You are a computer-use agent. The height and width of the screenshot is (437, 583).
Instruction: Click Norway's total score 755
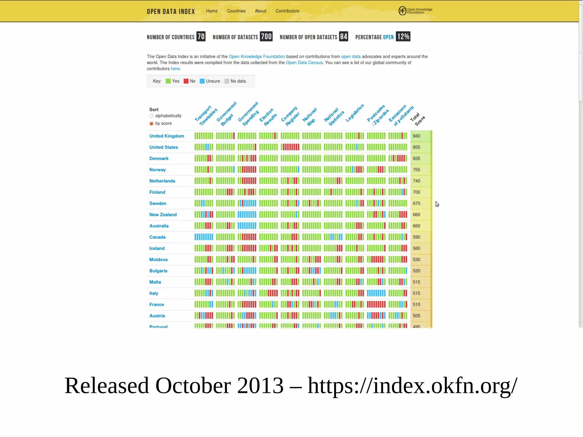coord(416,170)
